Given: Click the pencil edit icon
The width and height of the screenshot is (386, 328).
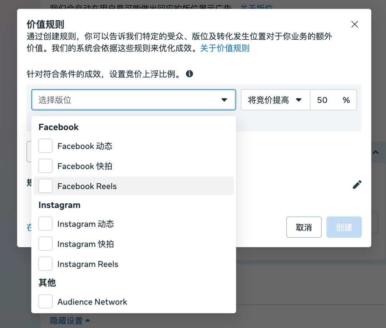Looking at the screenshot, I should [357, 185].
